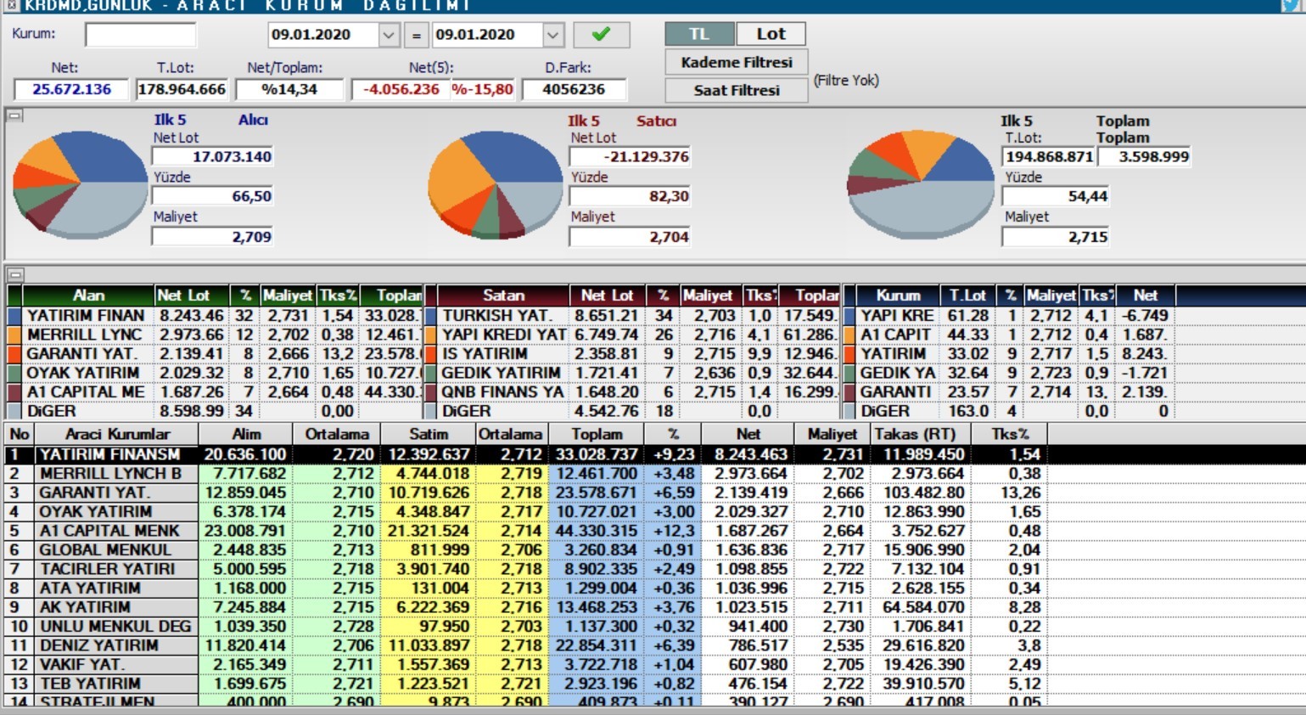Sort by Satan column header
Image resolution: width=1306 pixels, height=715 pixels.
[x=503, y=296]
